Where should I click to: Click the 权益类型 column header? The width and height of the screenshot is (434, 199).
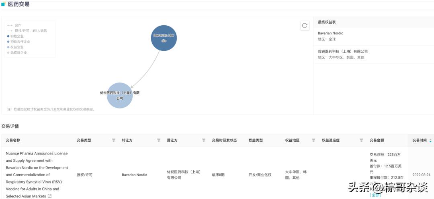click(256, 140)
